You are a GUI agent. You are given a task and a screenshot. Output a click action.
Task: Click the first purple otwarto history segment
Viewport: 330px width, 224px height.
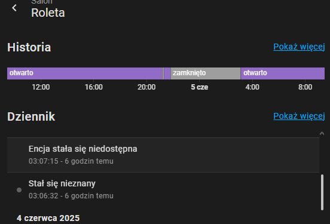[85, 73]
